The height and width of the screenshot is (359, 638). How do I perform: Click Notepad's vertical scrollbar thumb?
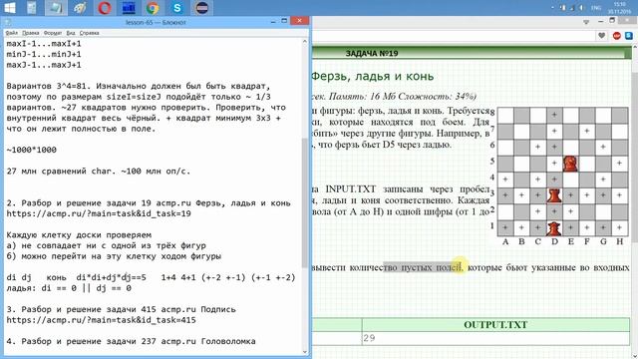pos(305,202)
